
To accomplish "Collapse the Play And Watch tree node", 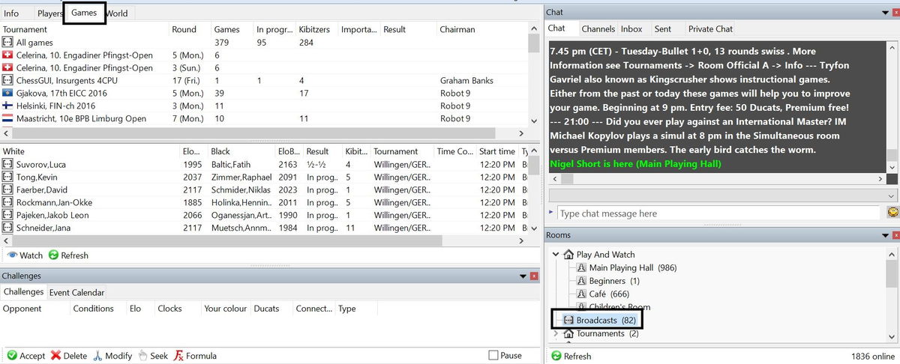I will tap(556, 255).
